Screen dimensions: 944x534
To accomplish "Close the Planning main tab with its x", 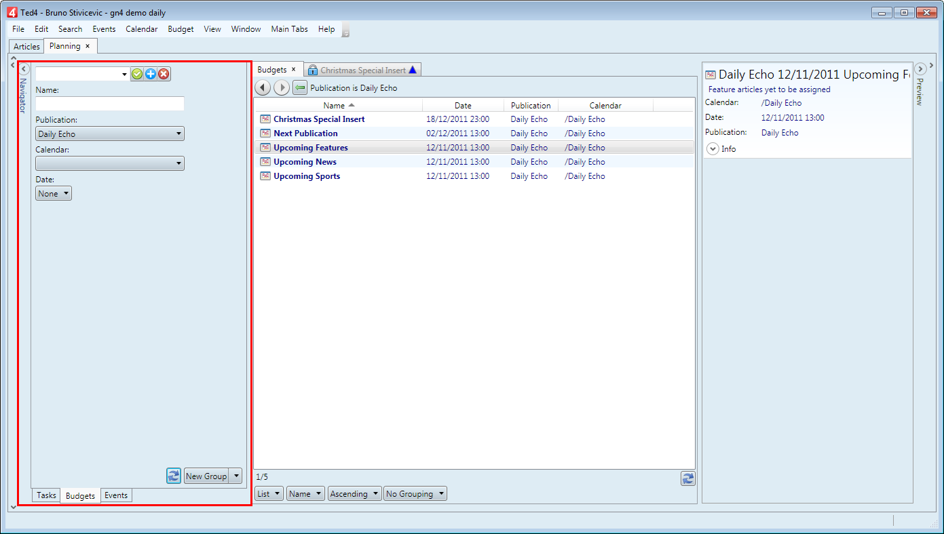I will click(x=88, y=46).
